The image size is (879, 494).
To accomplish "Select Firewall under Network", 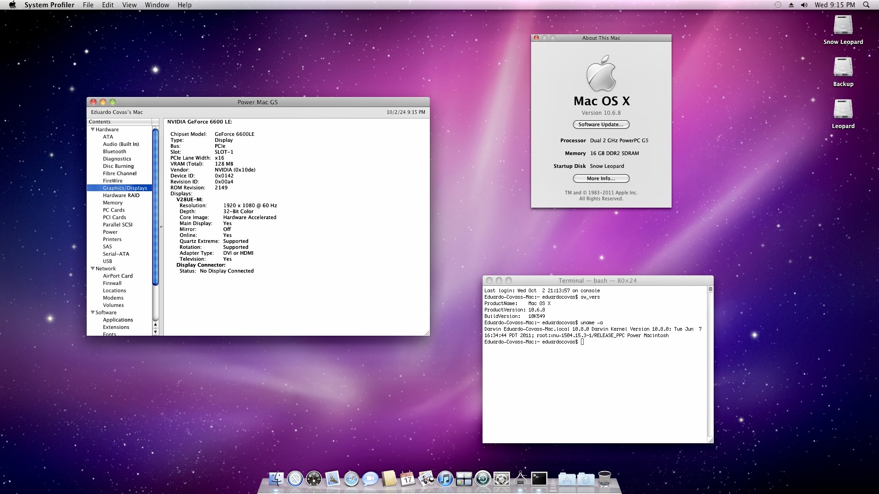I will 112,283.
